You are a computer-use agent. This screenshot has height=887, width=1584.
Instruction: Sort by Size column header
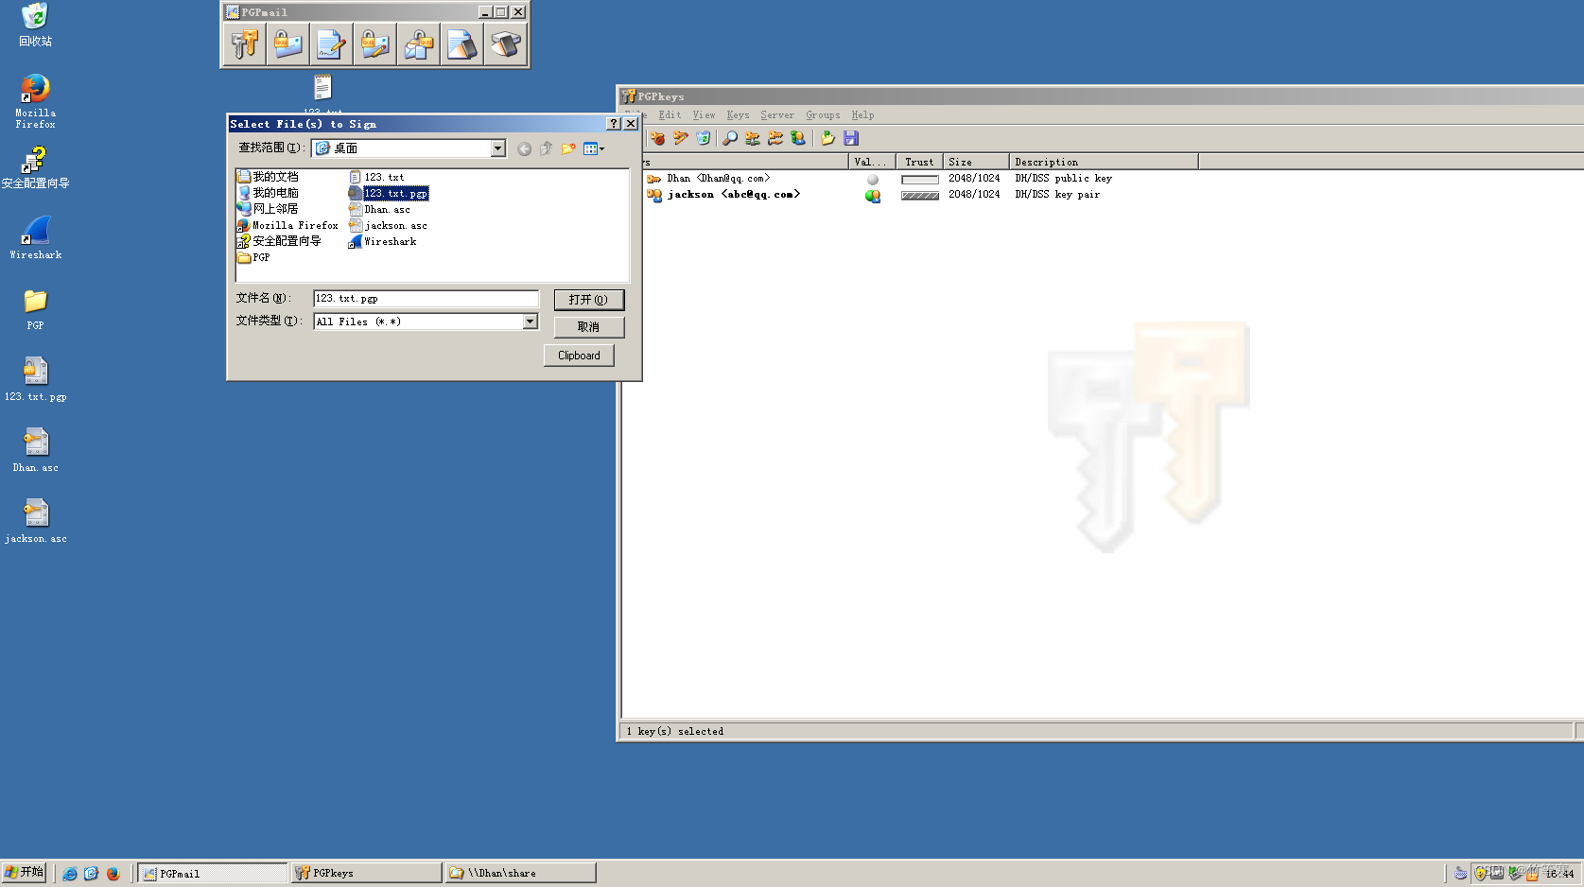pos(975,162)
